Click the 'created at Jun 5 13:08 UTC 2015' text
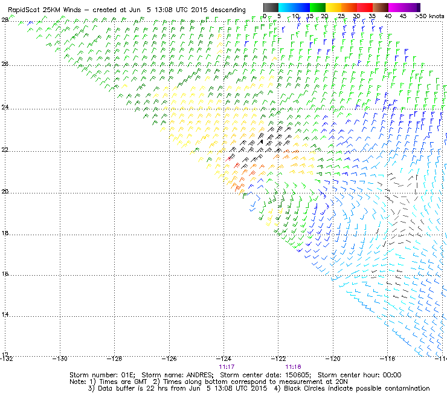 pos(150,10)
